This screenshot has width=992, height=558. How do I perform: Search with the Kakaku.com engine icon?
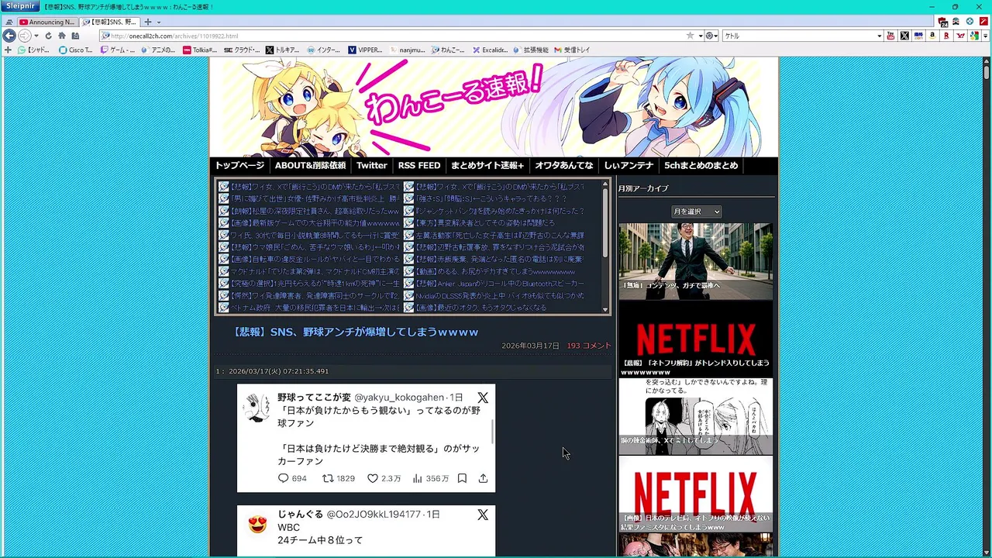pyautogui.click(x=918, y=36)
